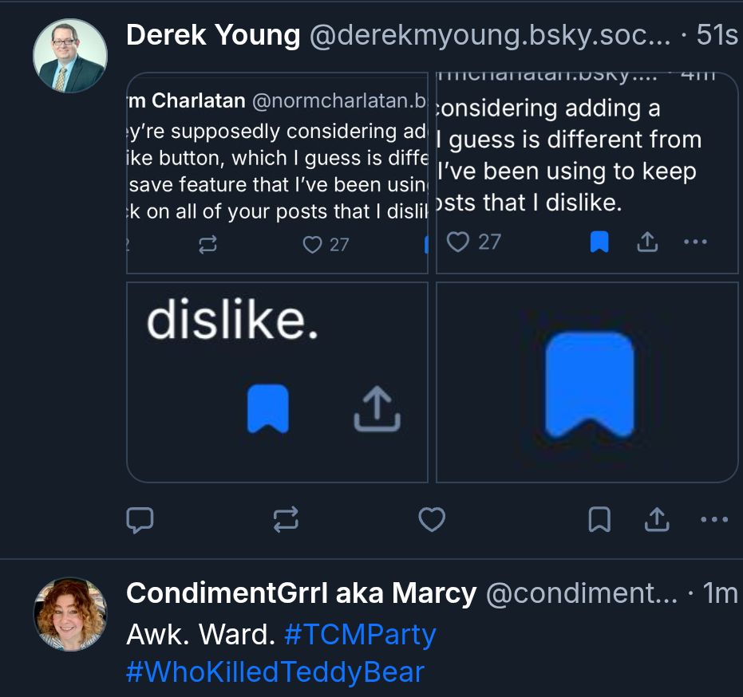Open Derek Young's profile picture

click(70, 55)
